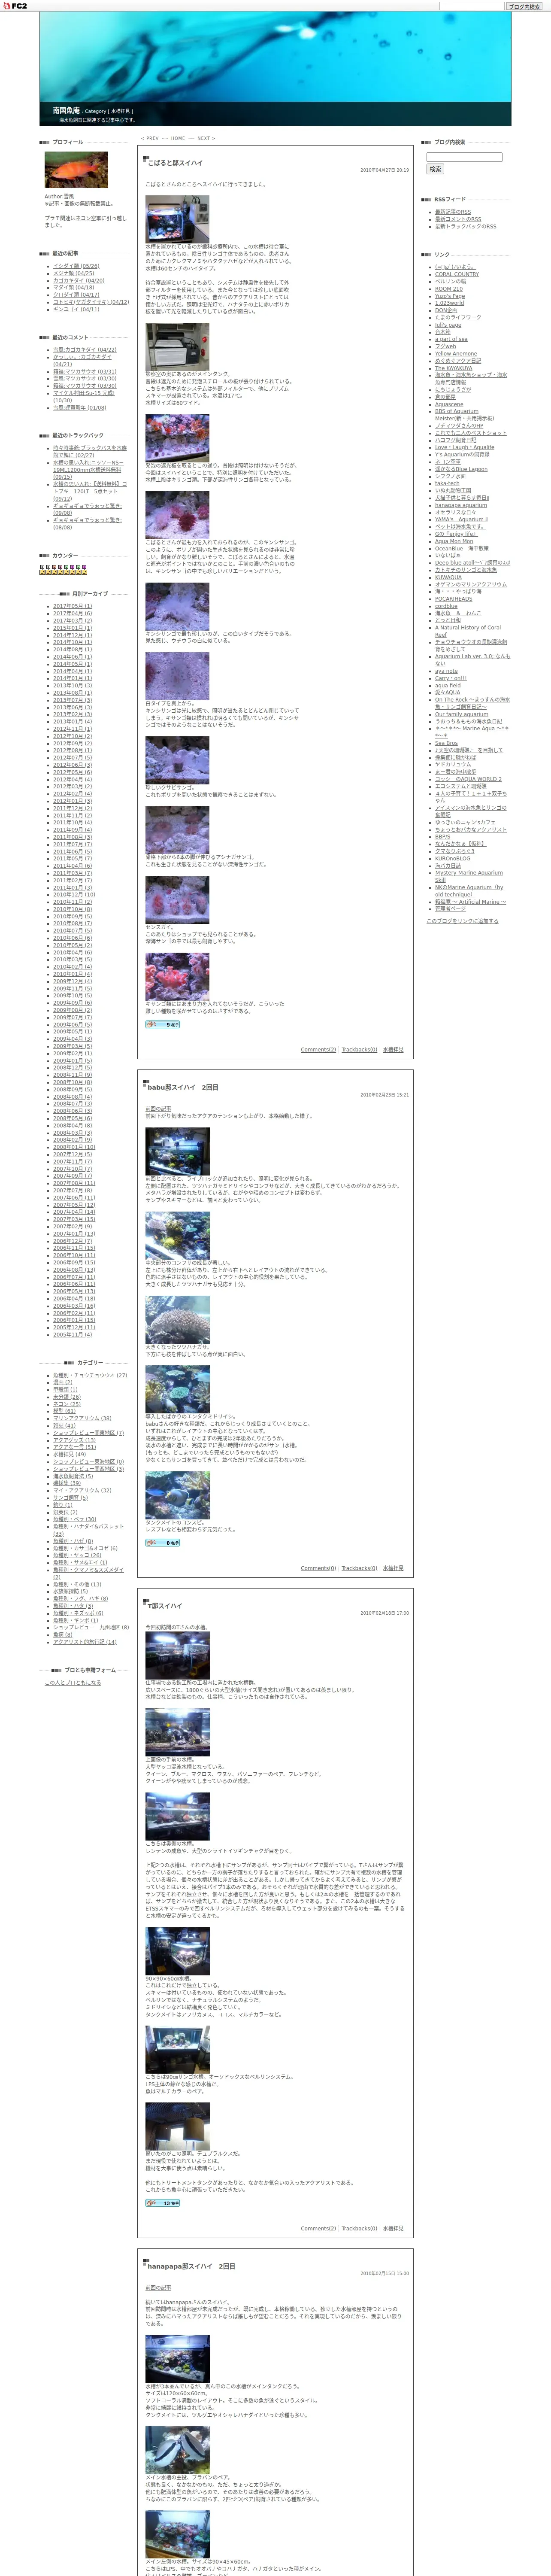Click the sidebar 検索 button
The width and height of the screenshot is (551, 2576).
(435, 169)
